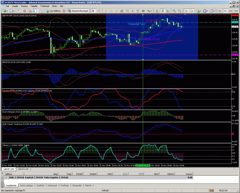Select the second GBPJPY,M5 chart tab
This screenshot has width=240, height=193.
tap(23, 169)
